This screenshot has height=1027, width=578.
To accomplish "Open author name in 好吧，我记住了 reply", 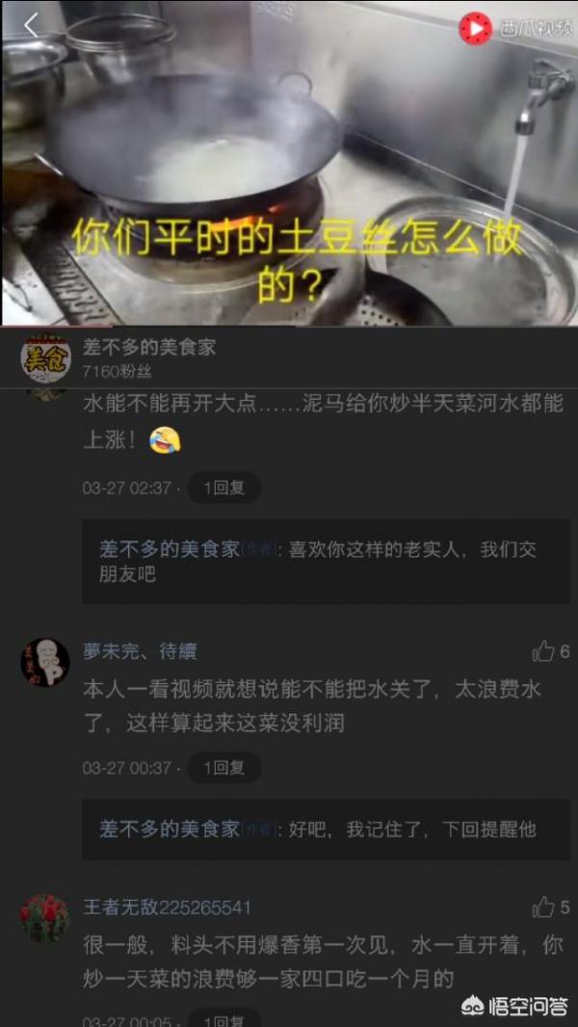I will click(x=171, y=829).
